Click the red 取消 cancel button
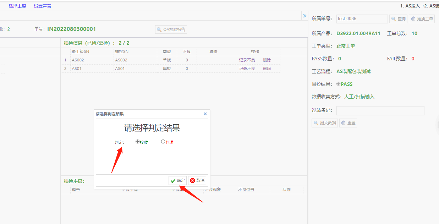This screenshot has width=439, height=224. pyautogui.click(x=197, y=180)
